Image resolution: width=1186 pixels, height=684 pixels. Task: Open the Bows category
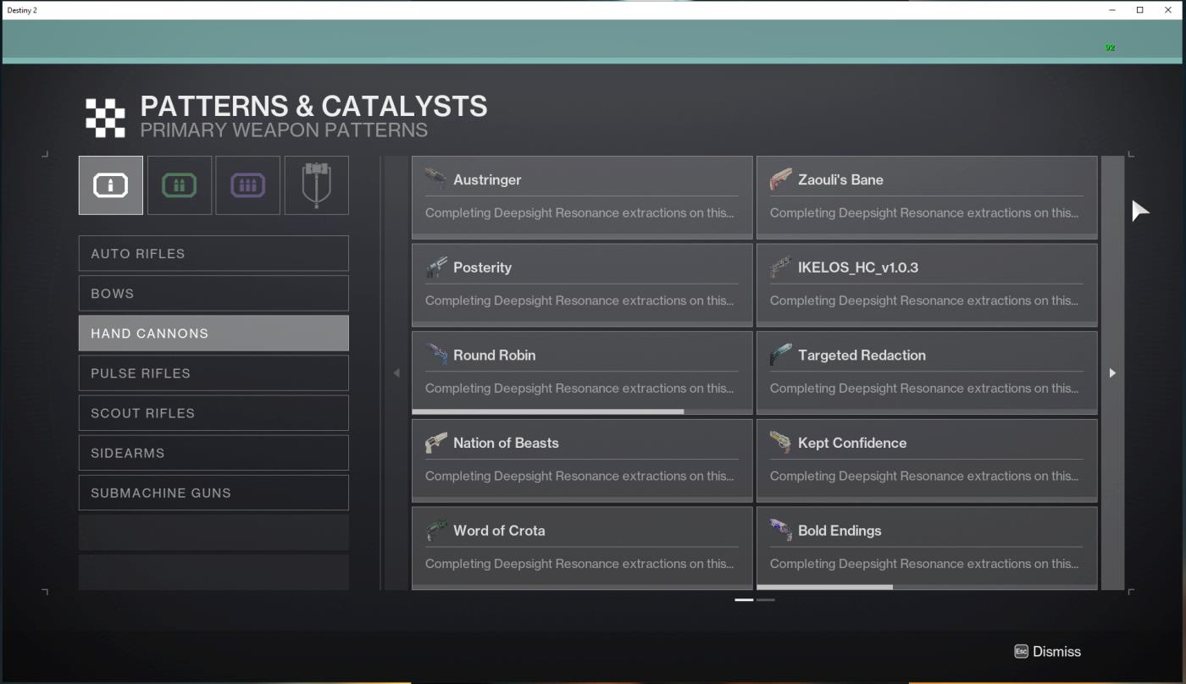coord(213,293)
